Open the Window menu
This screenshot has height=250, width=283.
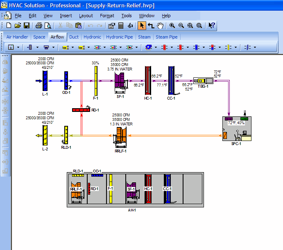click(x=147, y=16)
